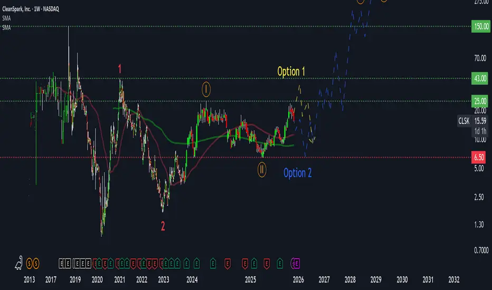Click the 2019 label on time axis
The width and height of the screenshot is (492, 290).
(75, 279)
